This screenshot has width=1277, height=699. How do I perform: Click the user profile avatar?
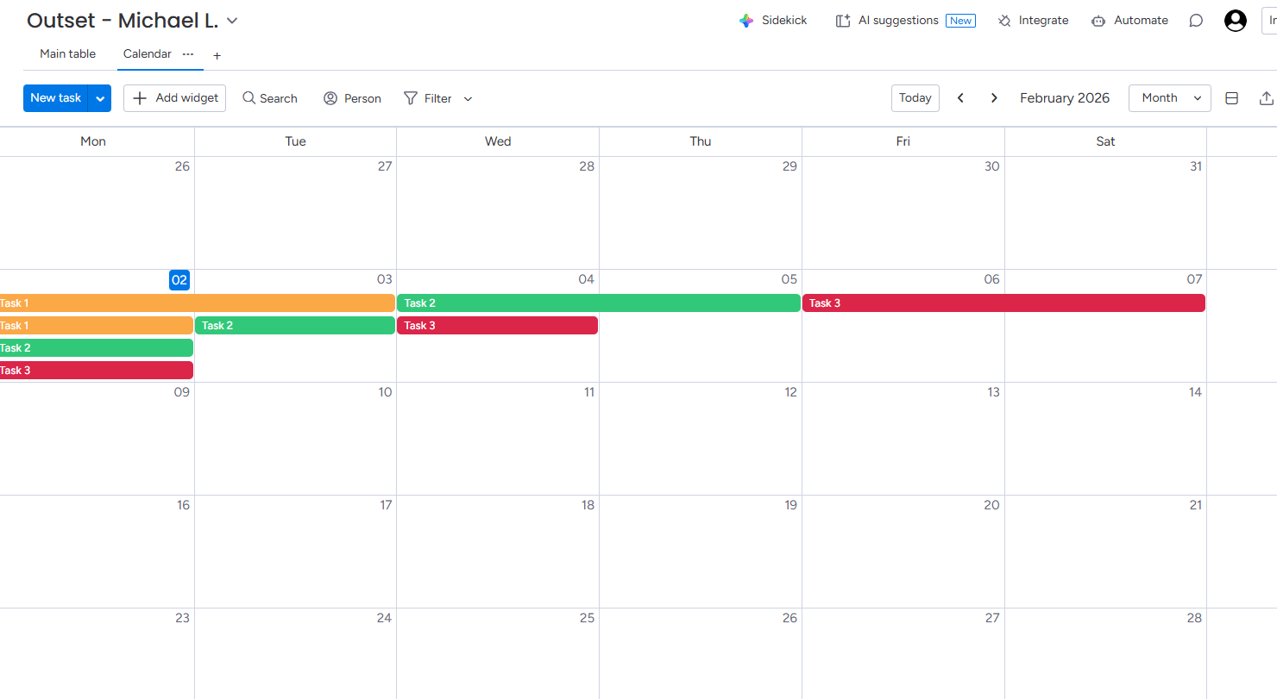click(1236, 21)
